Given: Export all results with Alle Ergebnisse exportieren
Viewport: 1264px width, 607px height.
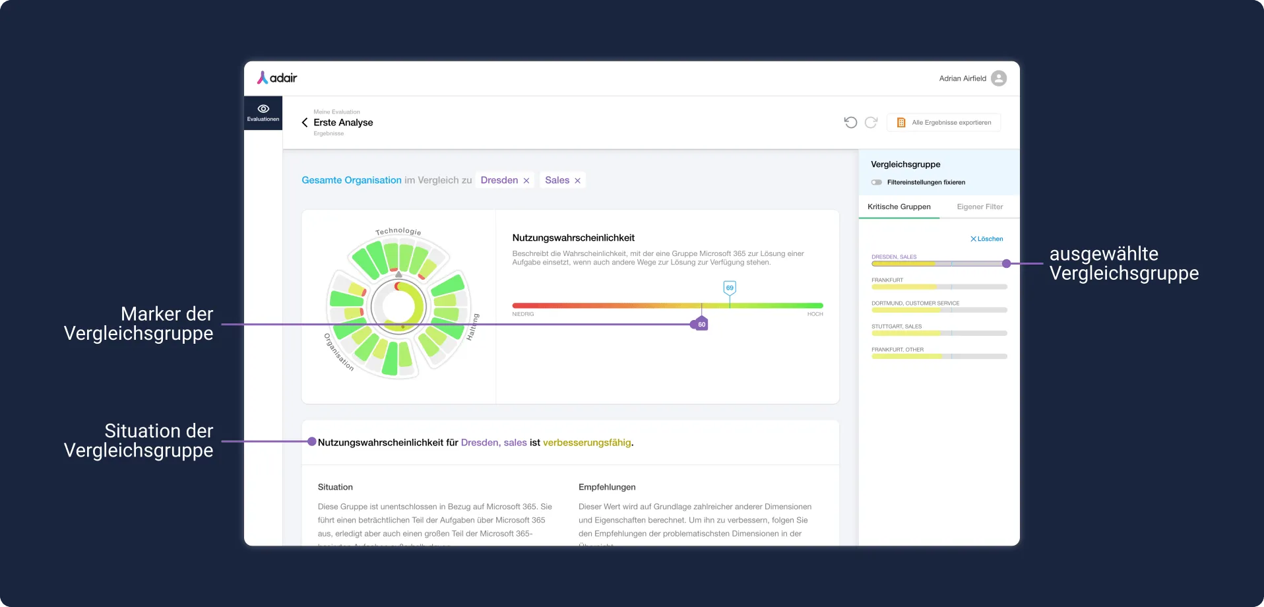Looking at the screenshot, I should (943, 123).
